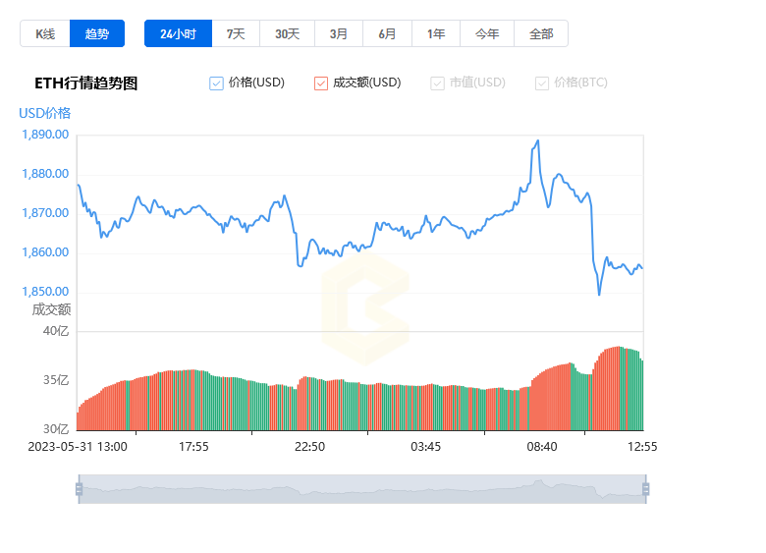This screenshot has height=553, width=766.
Task: Select the 趋势 trend view tab
Action: (x=97, y=33)
